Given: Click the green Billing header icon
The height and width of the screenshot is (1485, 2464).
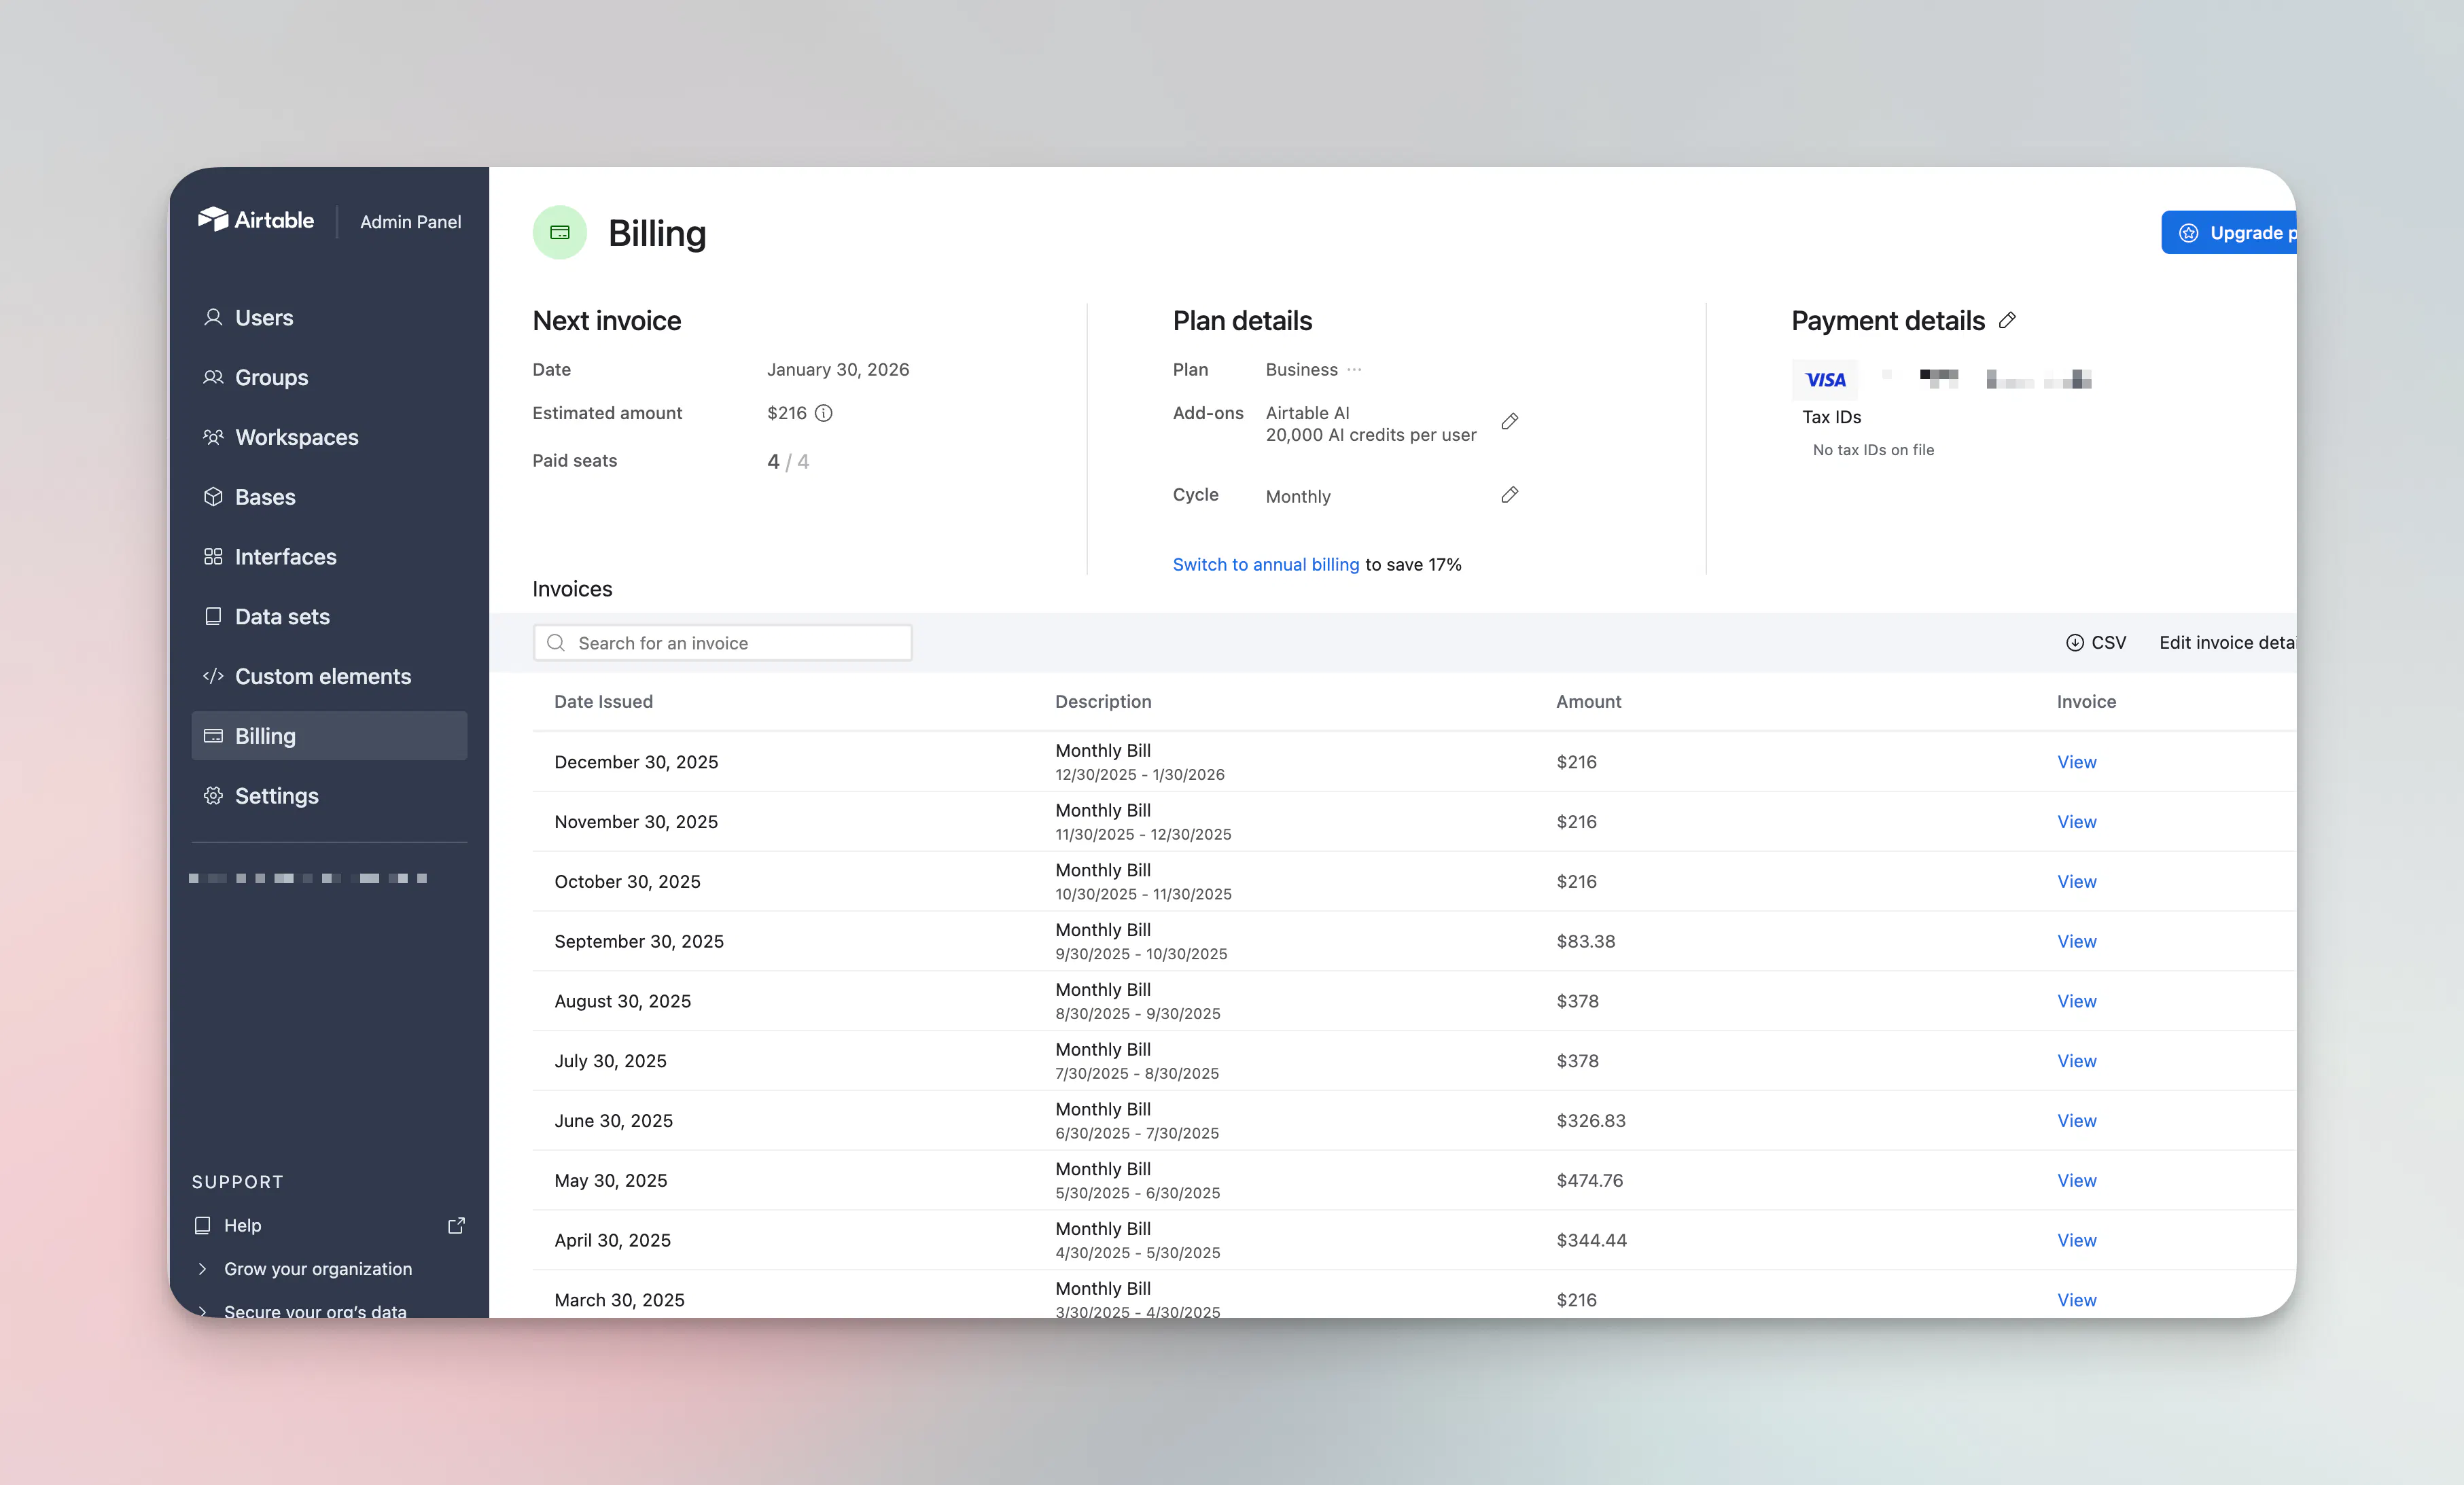Looking at the screenshot, I should click(560, 233).
